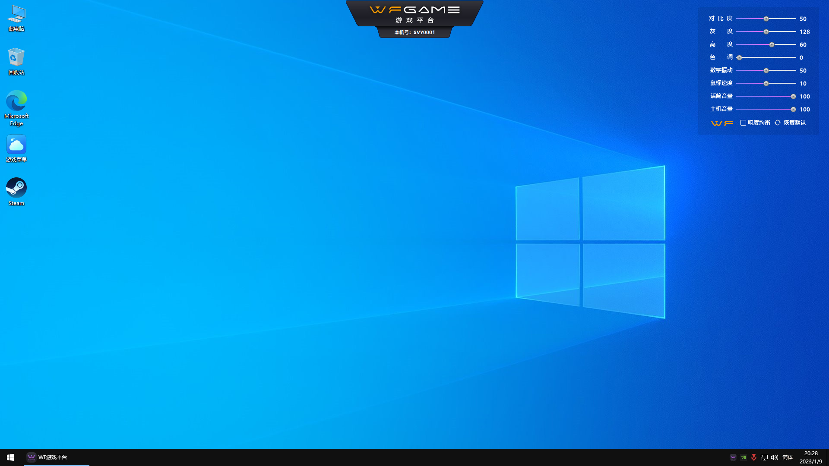Open WF游戏平台 from the taskbar
The width and height of the screenshot is (829, 466).
[56, 457]
